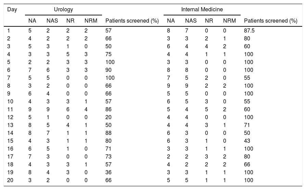Click the 75 percent cell in Day 4 row
This screenshot has width=306, height=190.
click(x=109, y=54)
